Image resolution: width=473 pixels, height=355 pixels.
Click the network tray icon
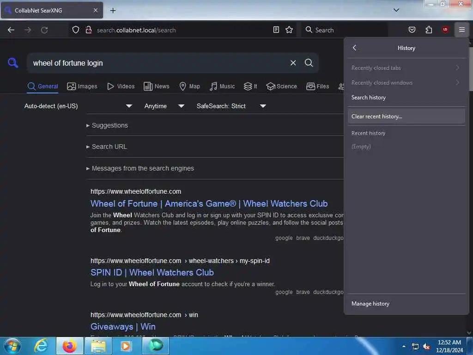tap(415, 347)
